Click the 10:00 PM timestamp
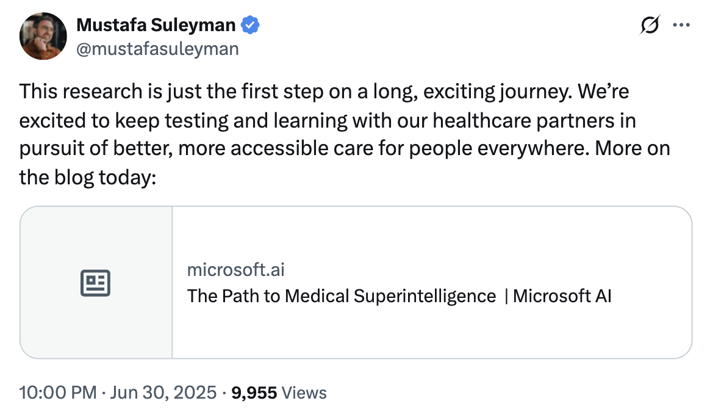Viewport: 710px width, 420px height. coord(58,393)
